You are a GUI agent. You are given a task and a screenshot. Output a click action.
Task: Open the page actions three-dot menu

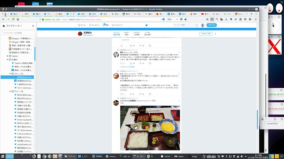(x=177, y=19)
